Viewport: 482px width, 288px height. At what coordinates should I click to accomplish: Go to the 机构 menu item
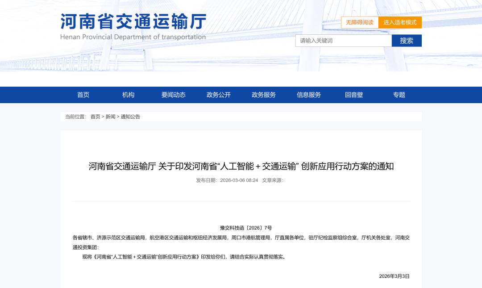(x=128, y=95)
